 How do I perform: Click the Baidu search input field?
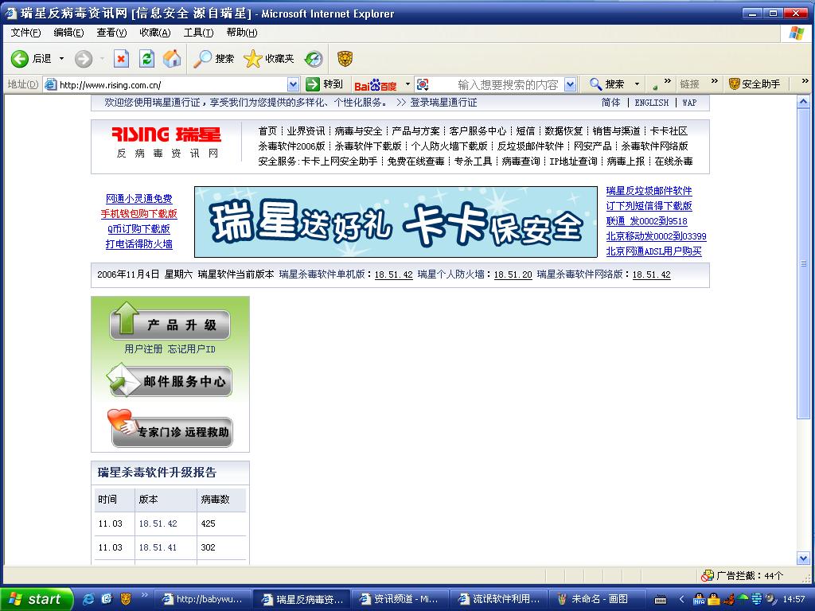[497, 84]
